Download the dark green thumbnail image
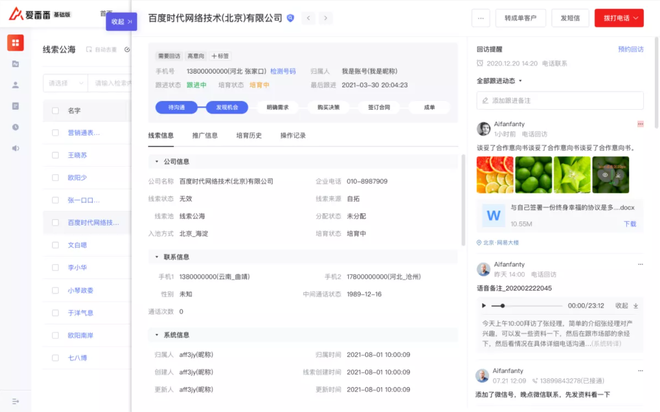This screenshot has width=660, height=412. [618, 175]
